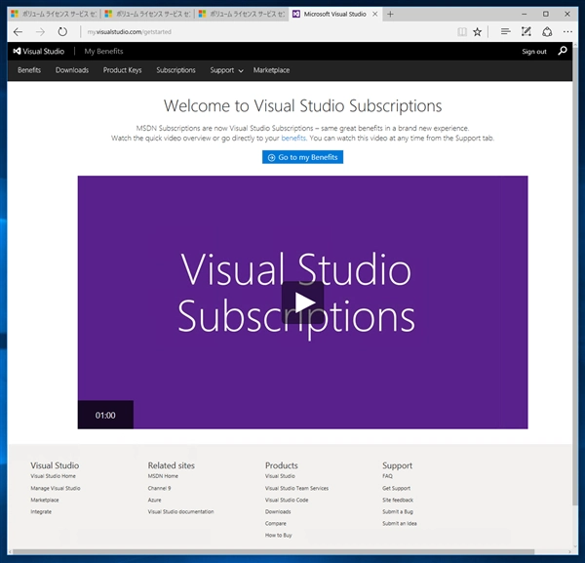The image size is (585, 563).
Task: Open the Visual Studio product link under Products
Action: (x=280, y=476)
